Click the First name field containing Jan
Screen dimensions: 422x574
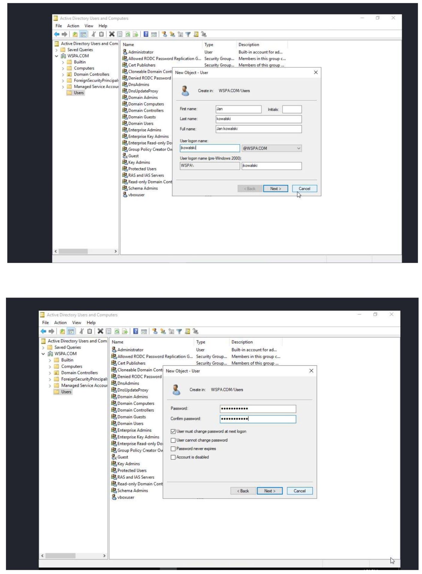239,109
